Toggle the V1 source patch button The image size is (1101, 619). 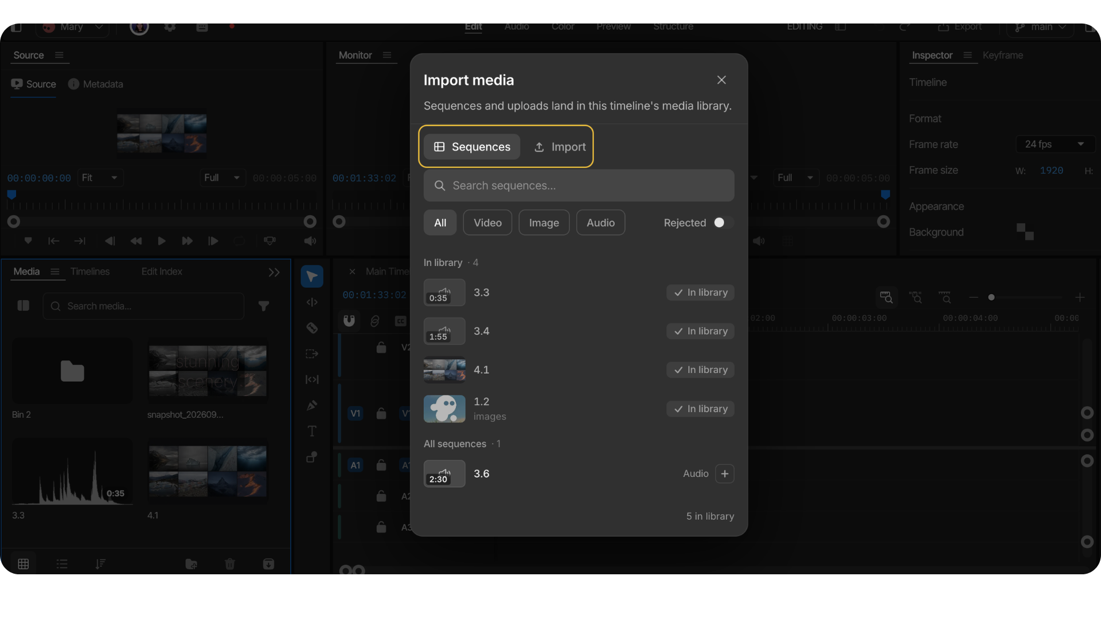tap(356, 413)
